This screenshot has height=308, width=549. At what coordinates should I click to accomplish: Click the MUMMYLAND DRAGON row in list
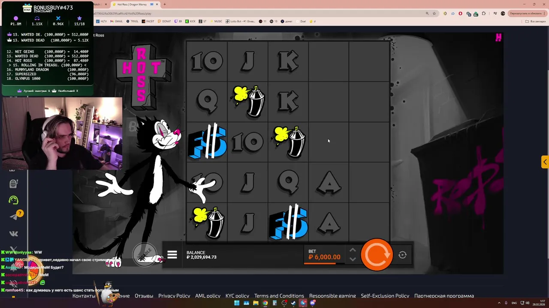[48, 70]
